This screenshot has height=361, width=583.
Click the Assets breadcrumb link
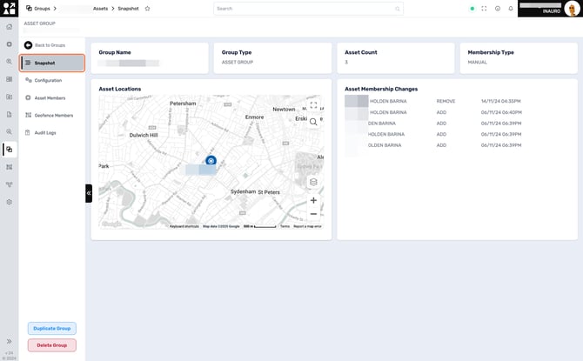click(x=100, y=9)
